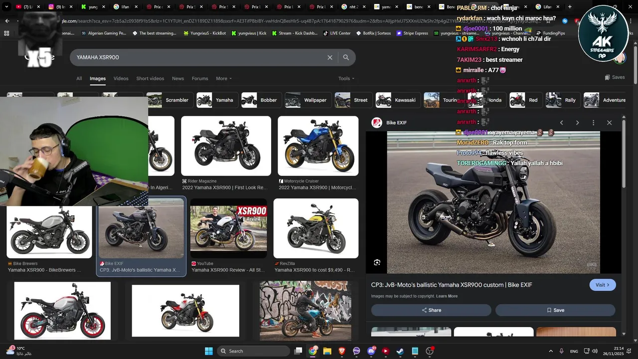Close the Bike EXIF preview panel
This screenshot has width=638, height=359.
tap(609, 123)
